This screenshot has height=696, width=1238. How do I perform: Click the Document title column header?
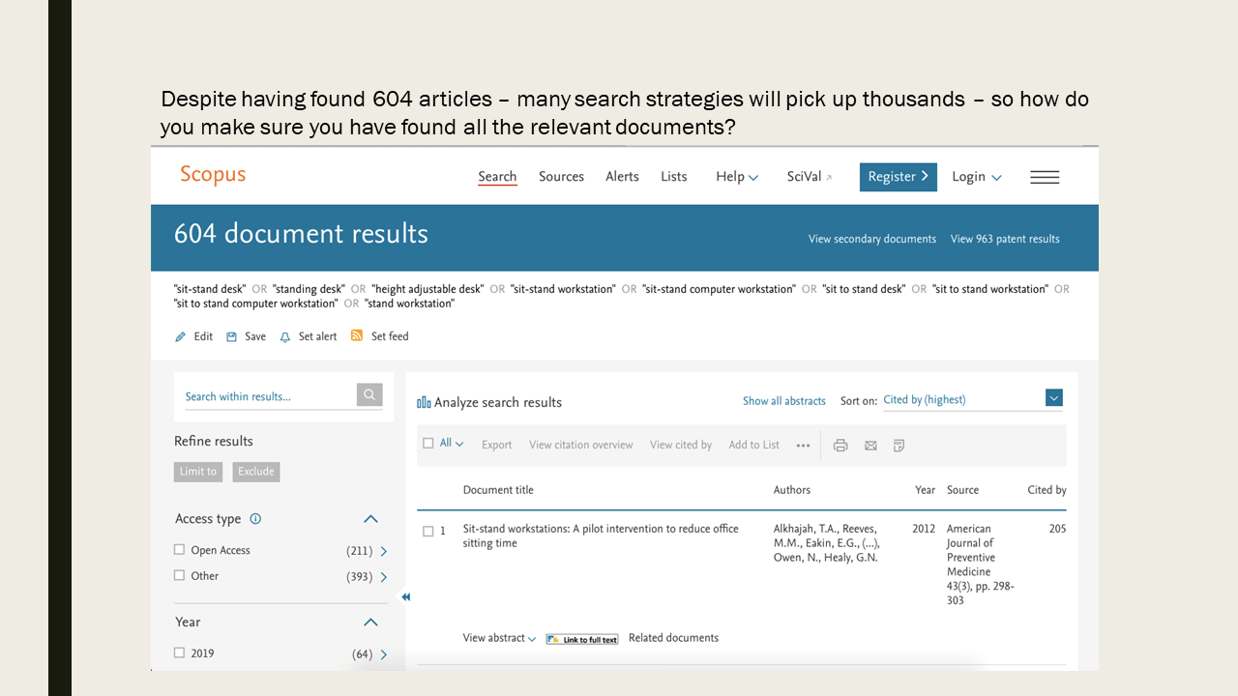point(498,490)
